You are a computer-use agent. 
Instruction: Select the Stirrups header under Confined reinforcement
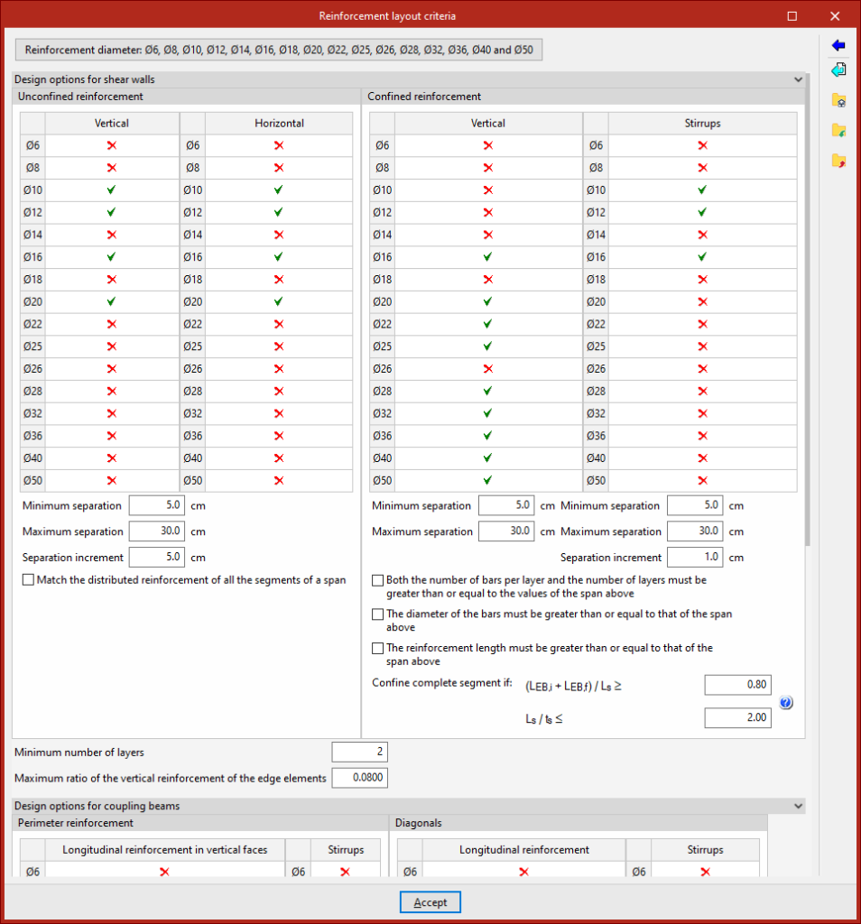point(702,123)
